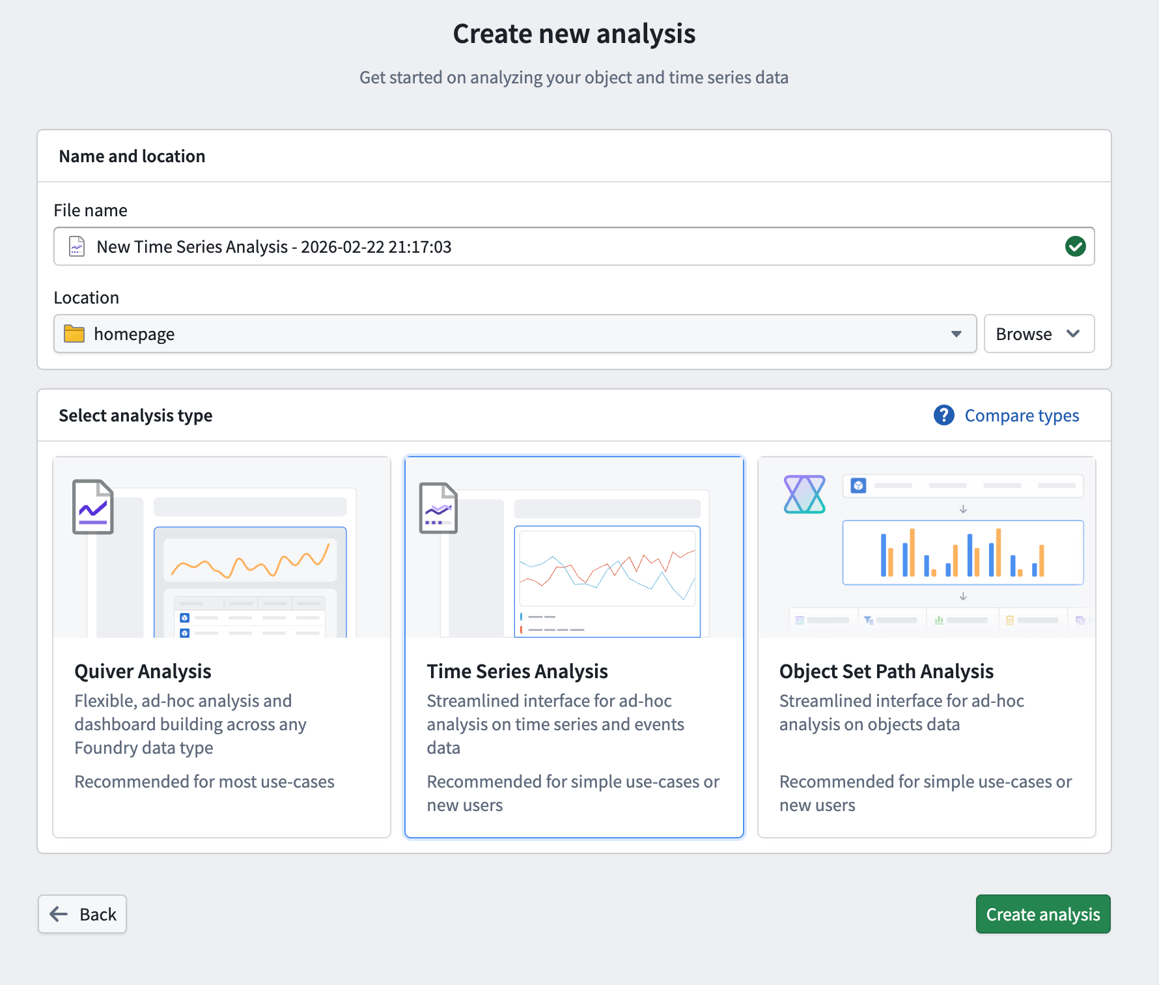Click the Create analysis button

pyautogui.click(x=1042, y=914)
